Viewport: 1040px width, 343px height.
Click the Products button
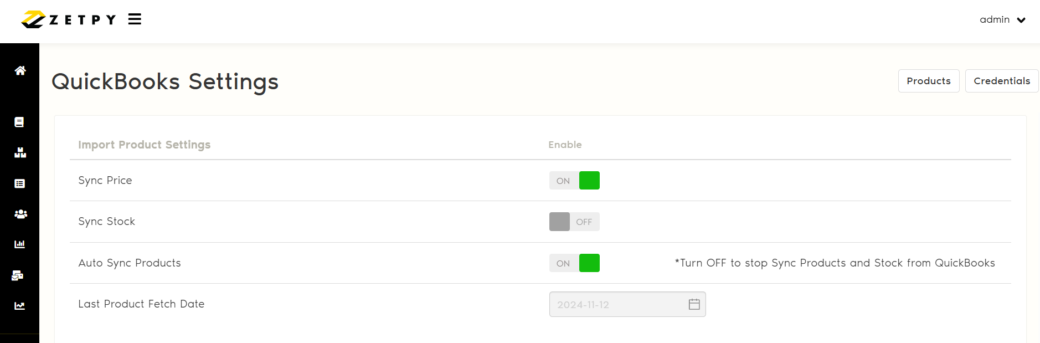(928, 81)
